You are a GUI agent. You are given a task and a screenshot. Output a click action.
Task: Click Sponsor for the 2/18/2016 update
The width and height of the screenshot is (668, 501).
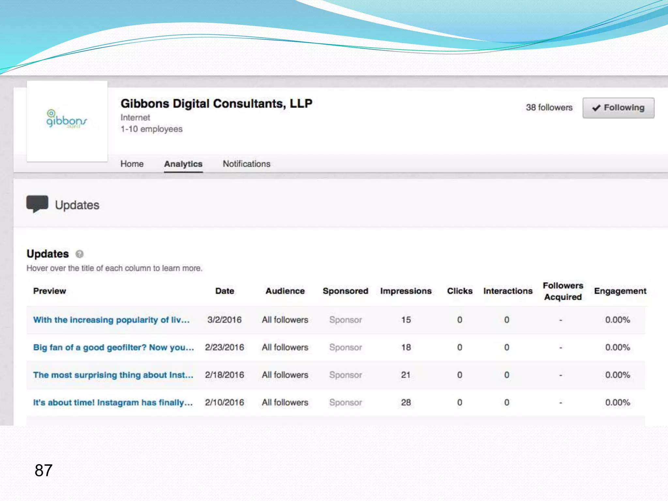pos(345,375)
